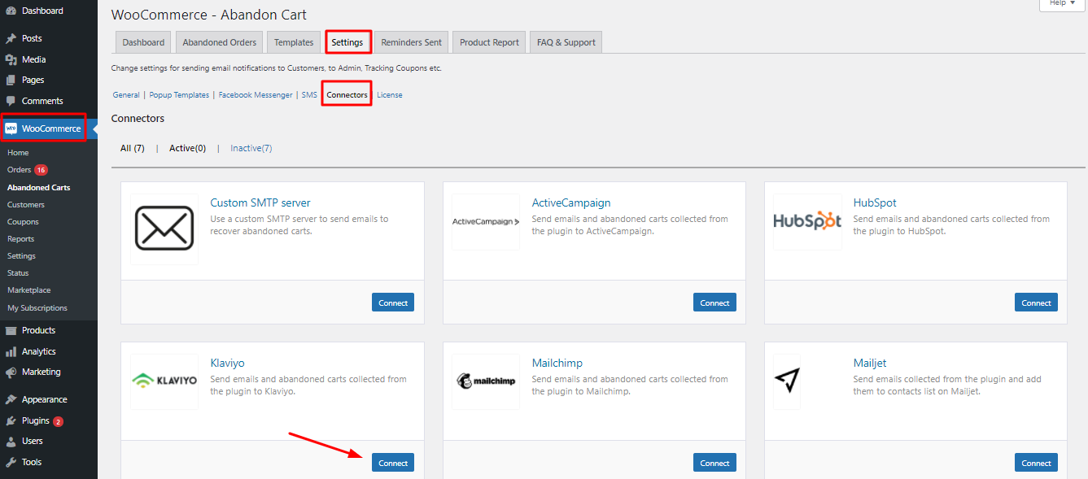Open the HubSpot title link

(x=875, y=202)
